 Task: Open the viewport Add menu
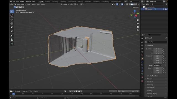coord(38,4)
